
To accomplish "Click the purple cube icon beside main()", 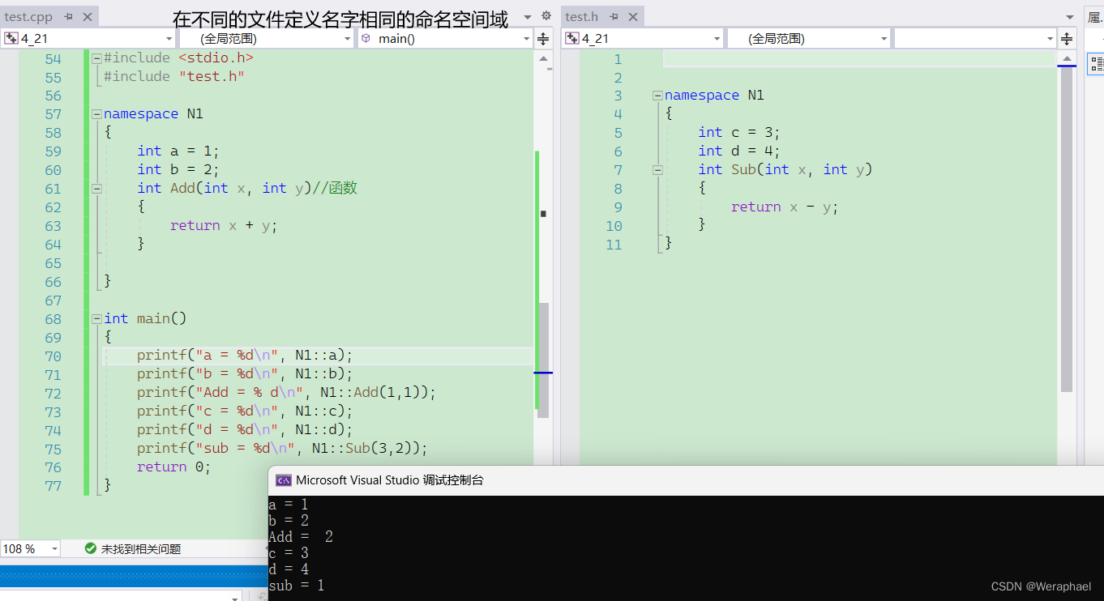I will point(366,38).
